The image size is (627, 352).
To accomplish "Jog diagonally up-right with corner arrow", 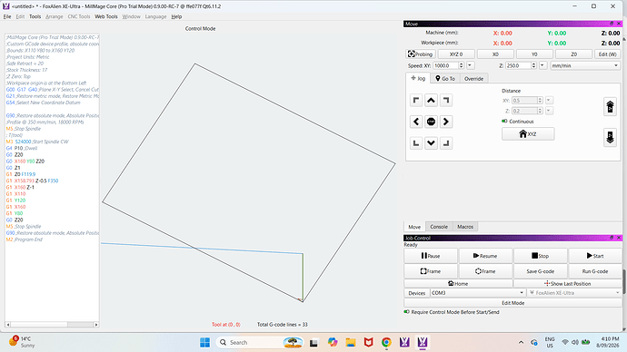I will tap(446, 100).
